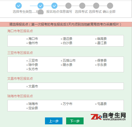Screen dimensions: 132x127
Task: Click the 文昌市考区报名点 heading
Action: coord(20,79)
